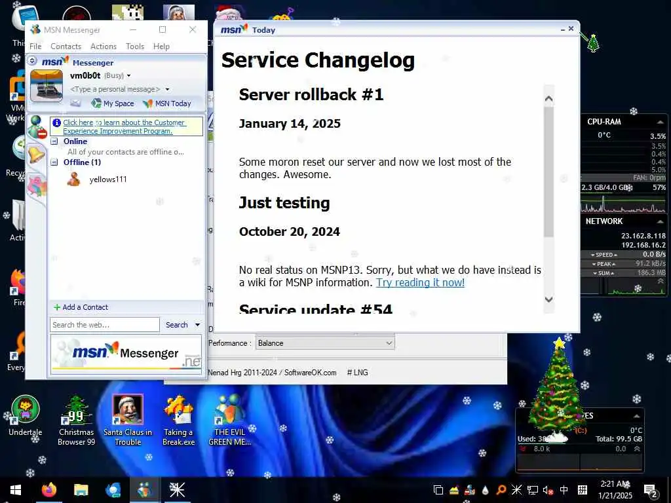671x503 pixels.
Task: Click the info icon in Customer Experience banner
Action: coord(56,122)
